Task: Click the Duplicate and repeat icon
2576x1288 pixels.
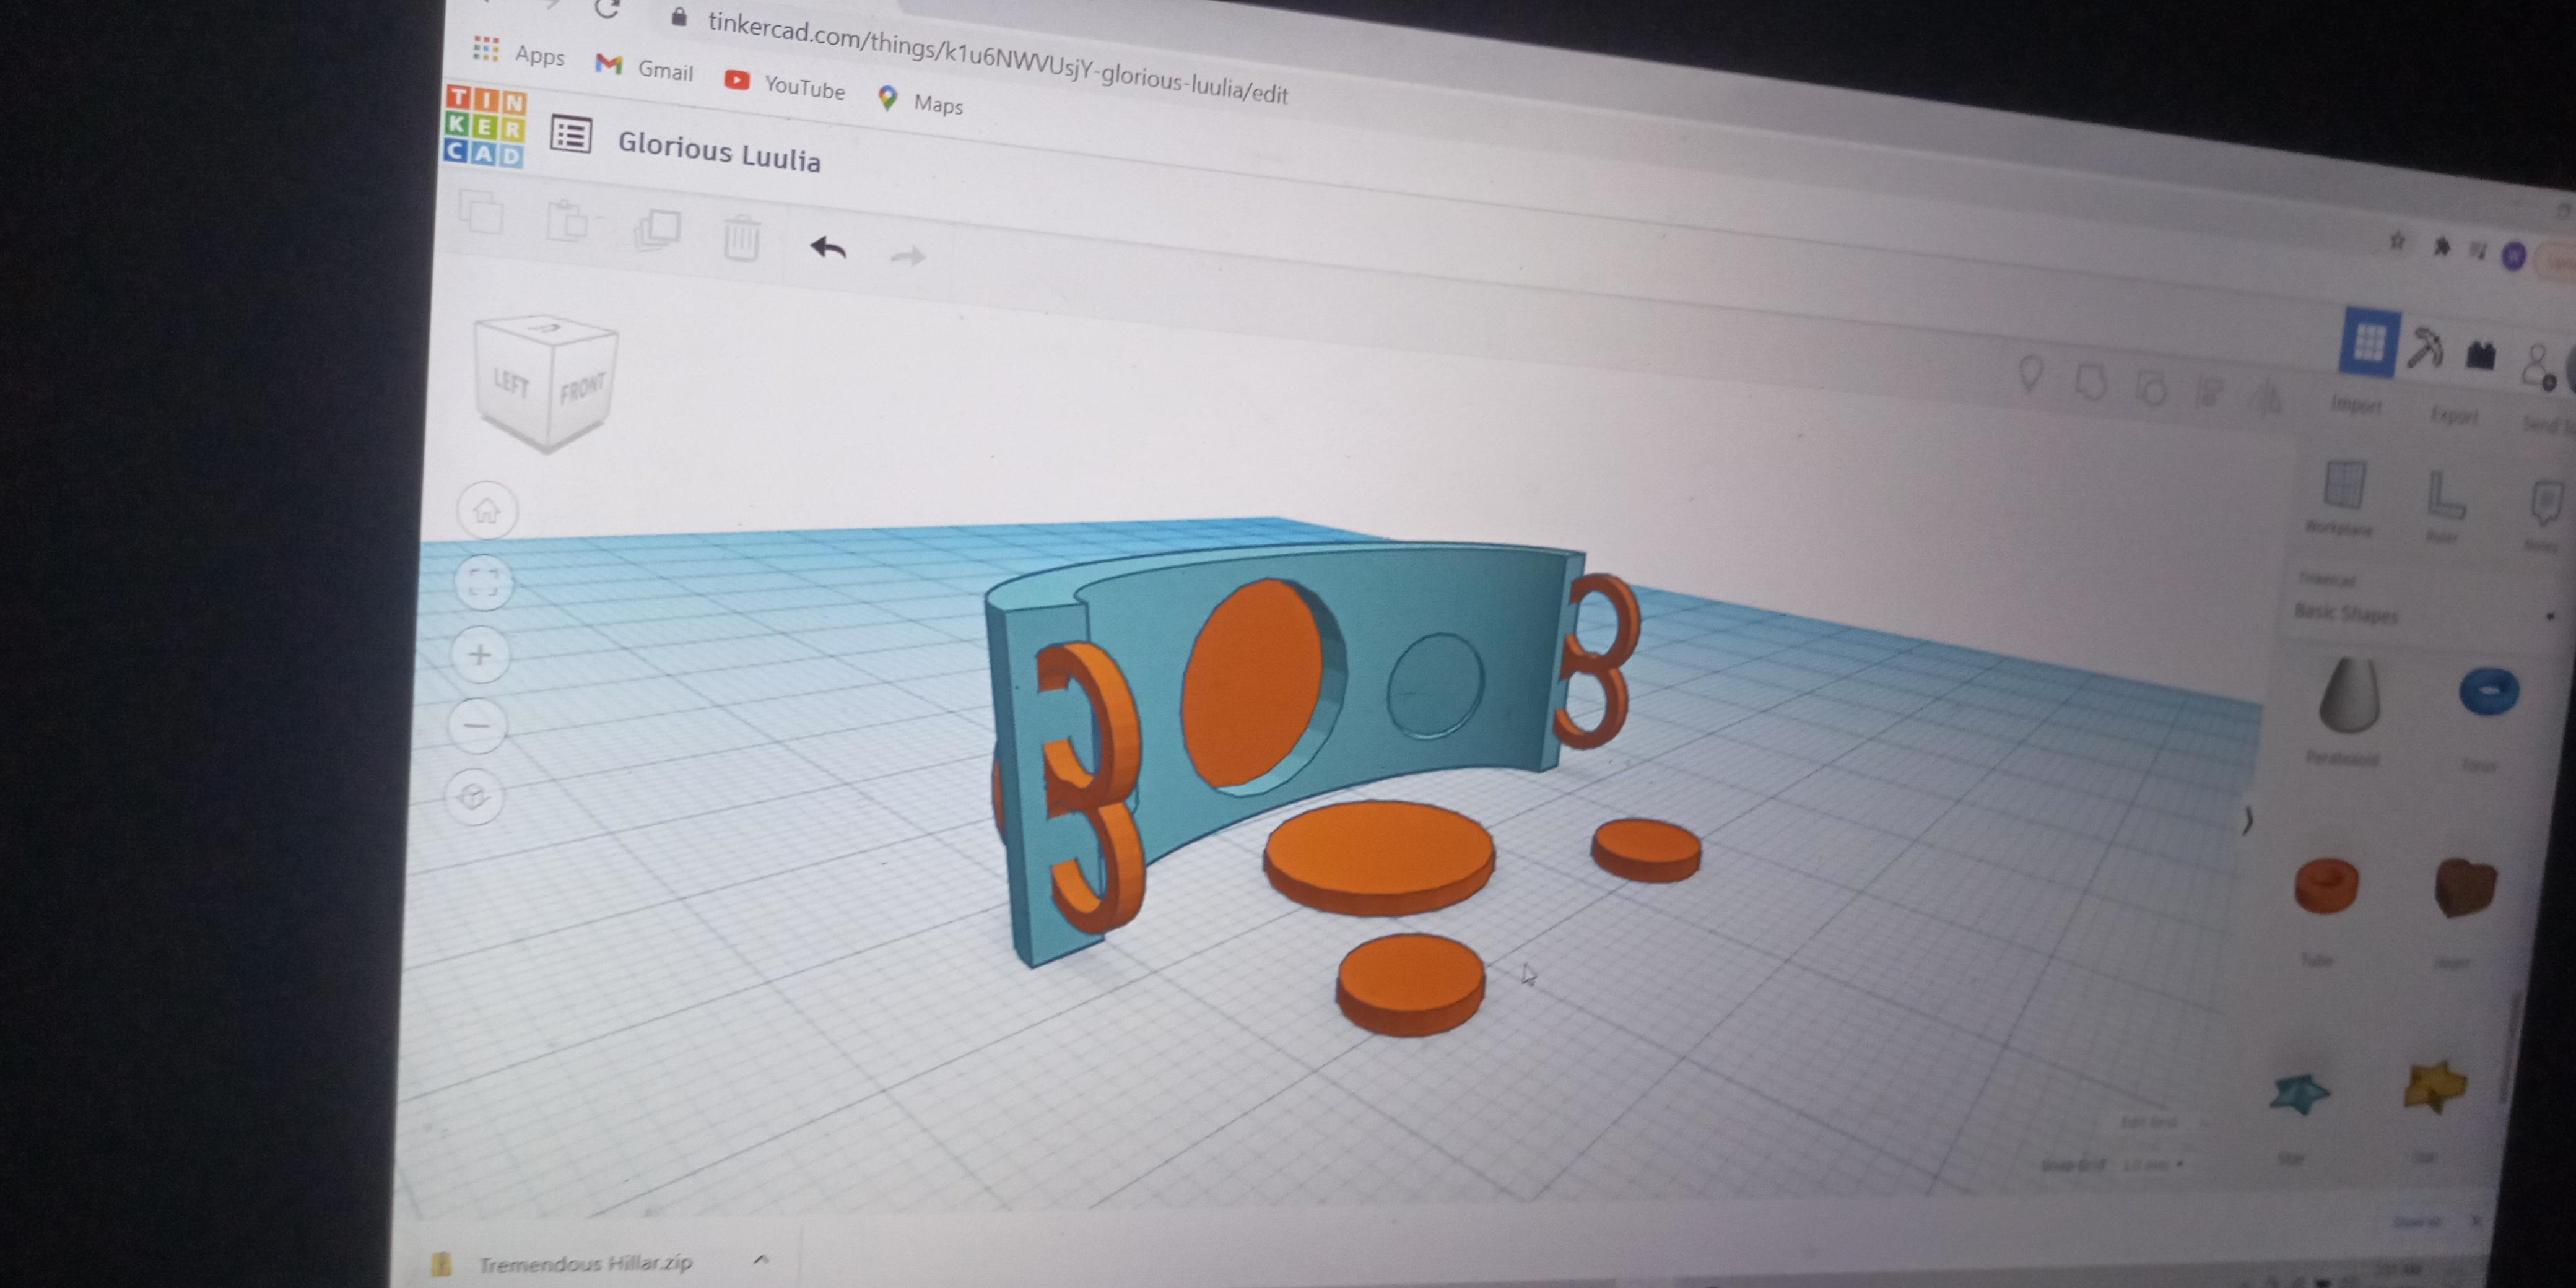Action: coord(657,229)
